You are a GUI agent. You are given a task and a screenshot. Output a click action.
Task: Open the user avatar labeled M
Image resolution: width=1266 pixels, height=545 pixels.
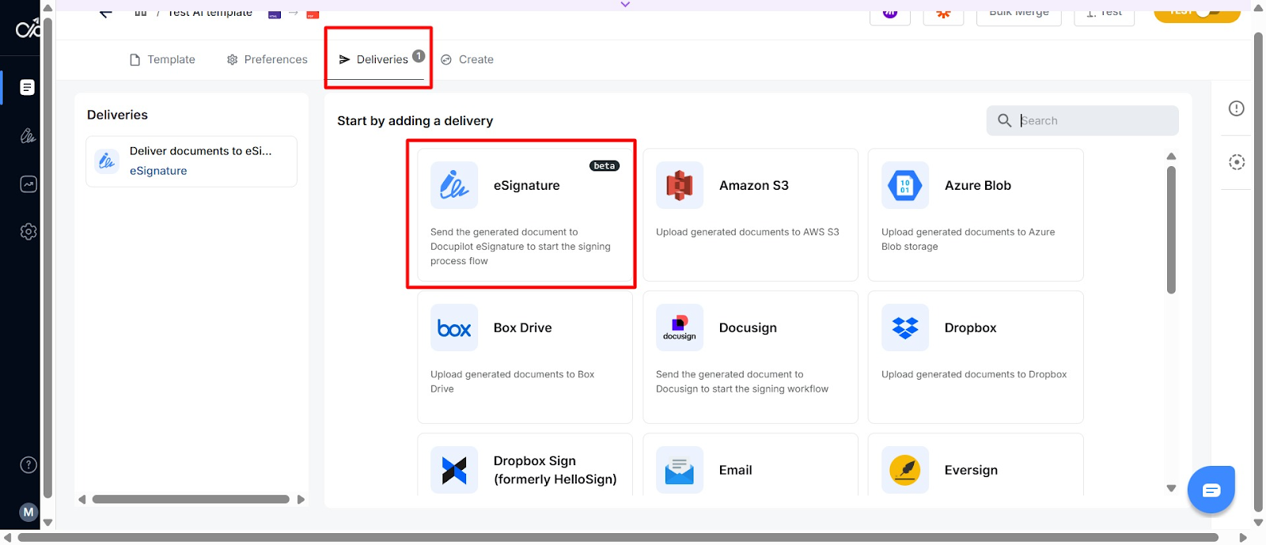pyautogui.click(x=28, y=512)
